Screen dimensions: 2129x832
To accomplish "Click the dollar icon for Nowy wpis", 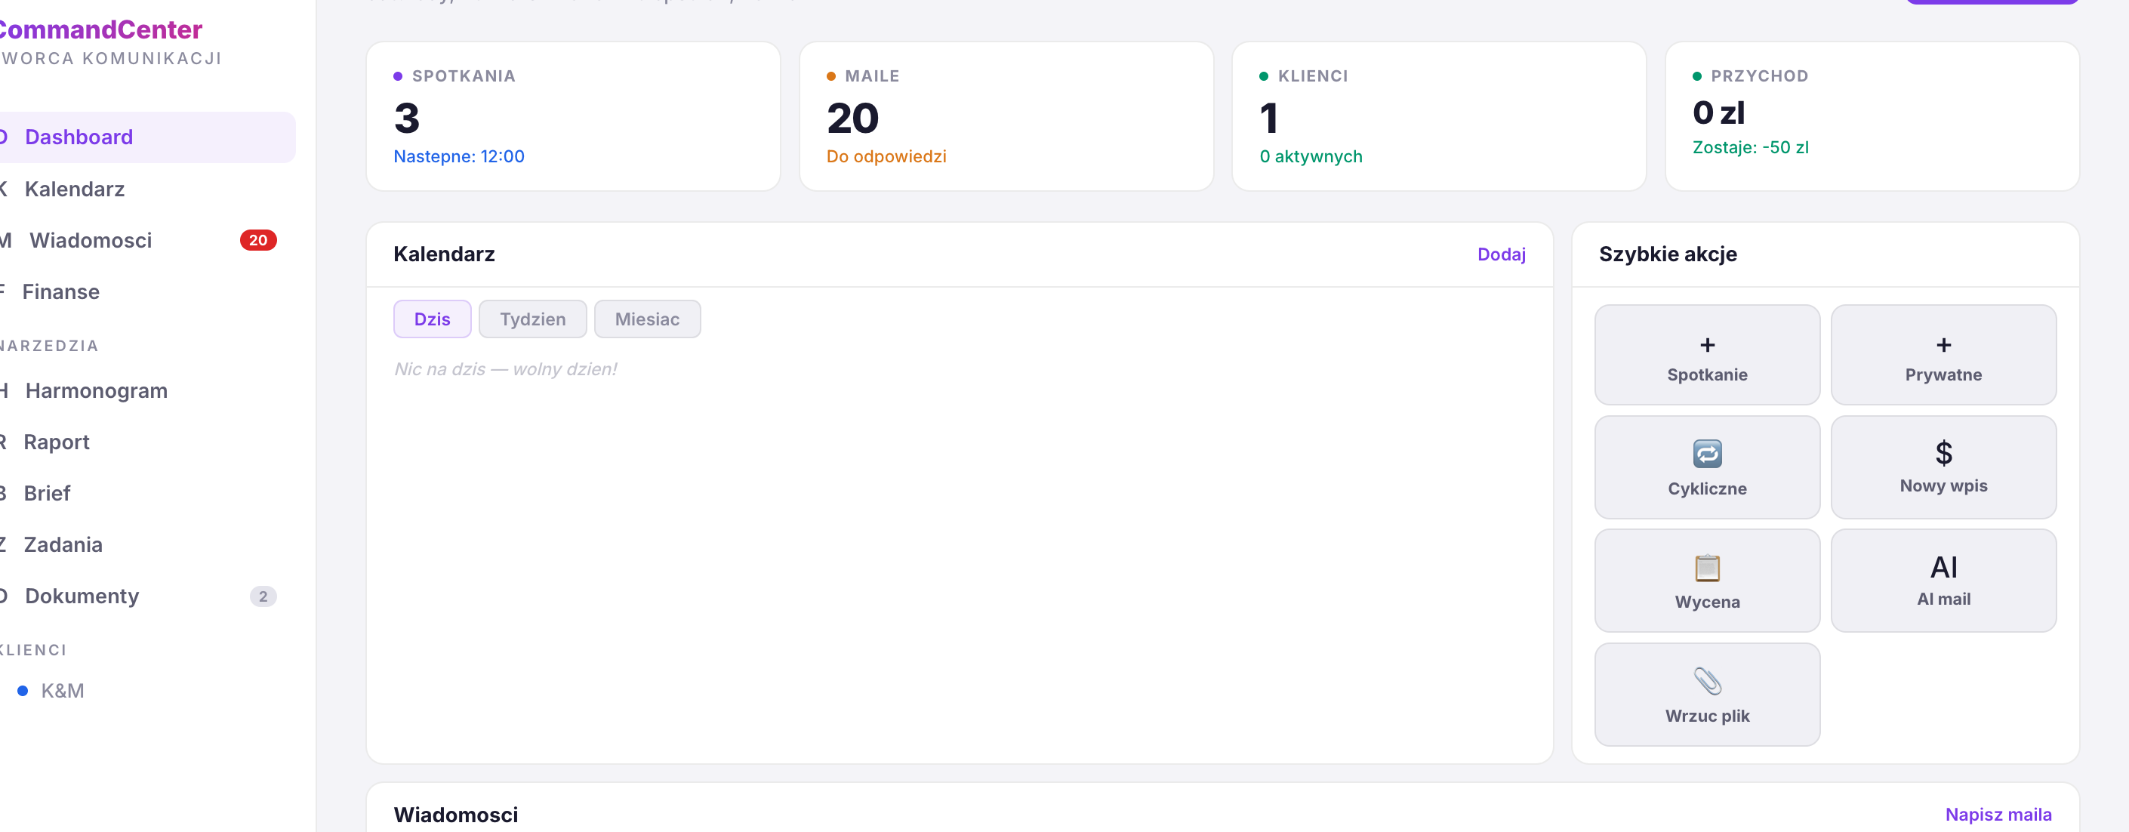I will (1944, 453).
